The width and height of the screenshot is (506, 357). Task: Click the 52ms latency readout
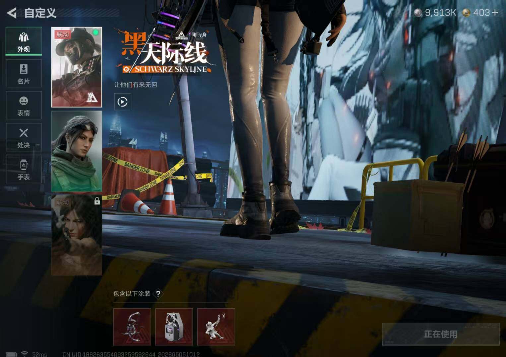(39, 354)
